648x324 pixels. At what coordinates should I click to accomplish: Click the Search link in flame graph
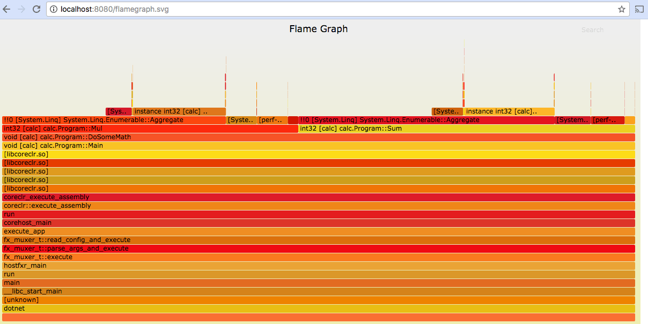(x=592, y=30)
